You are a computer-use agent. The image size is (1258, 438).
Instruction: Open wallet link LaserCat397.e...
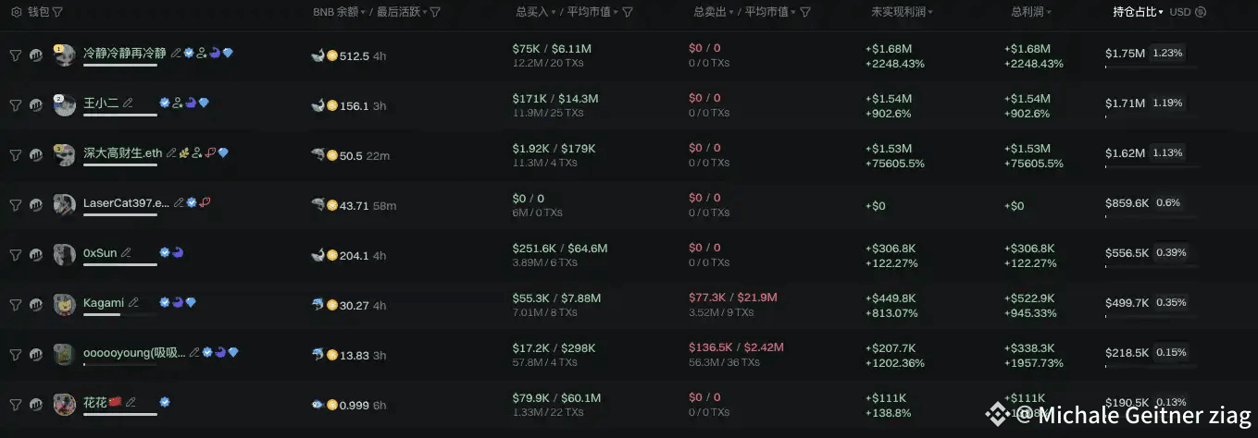pos(126,202)
